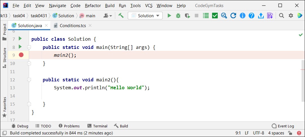Collapse the main method fold on line 8
The image size is (305, 137).
click(29, 47)
